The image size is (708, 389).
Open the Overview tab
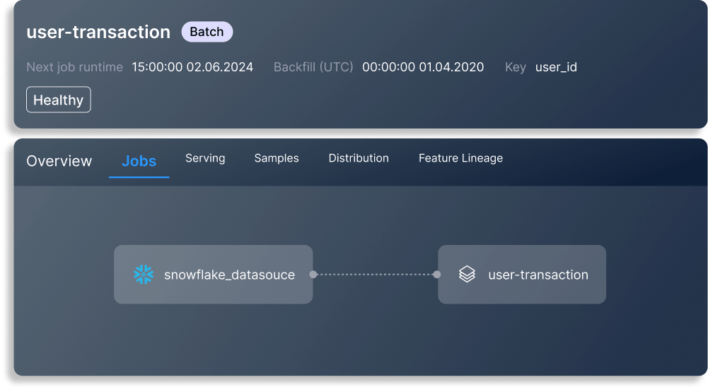(x=59, y=161)
